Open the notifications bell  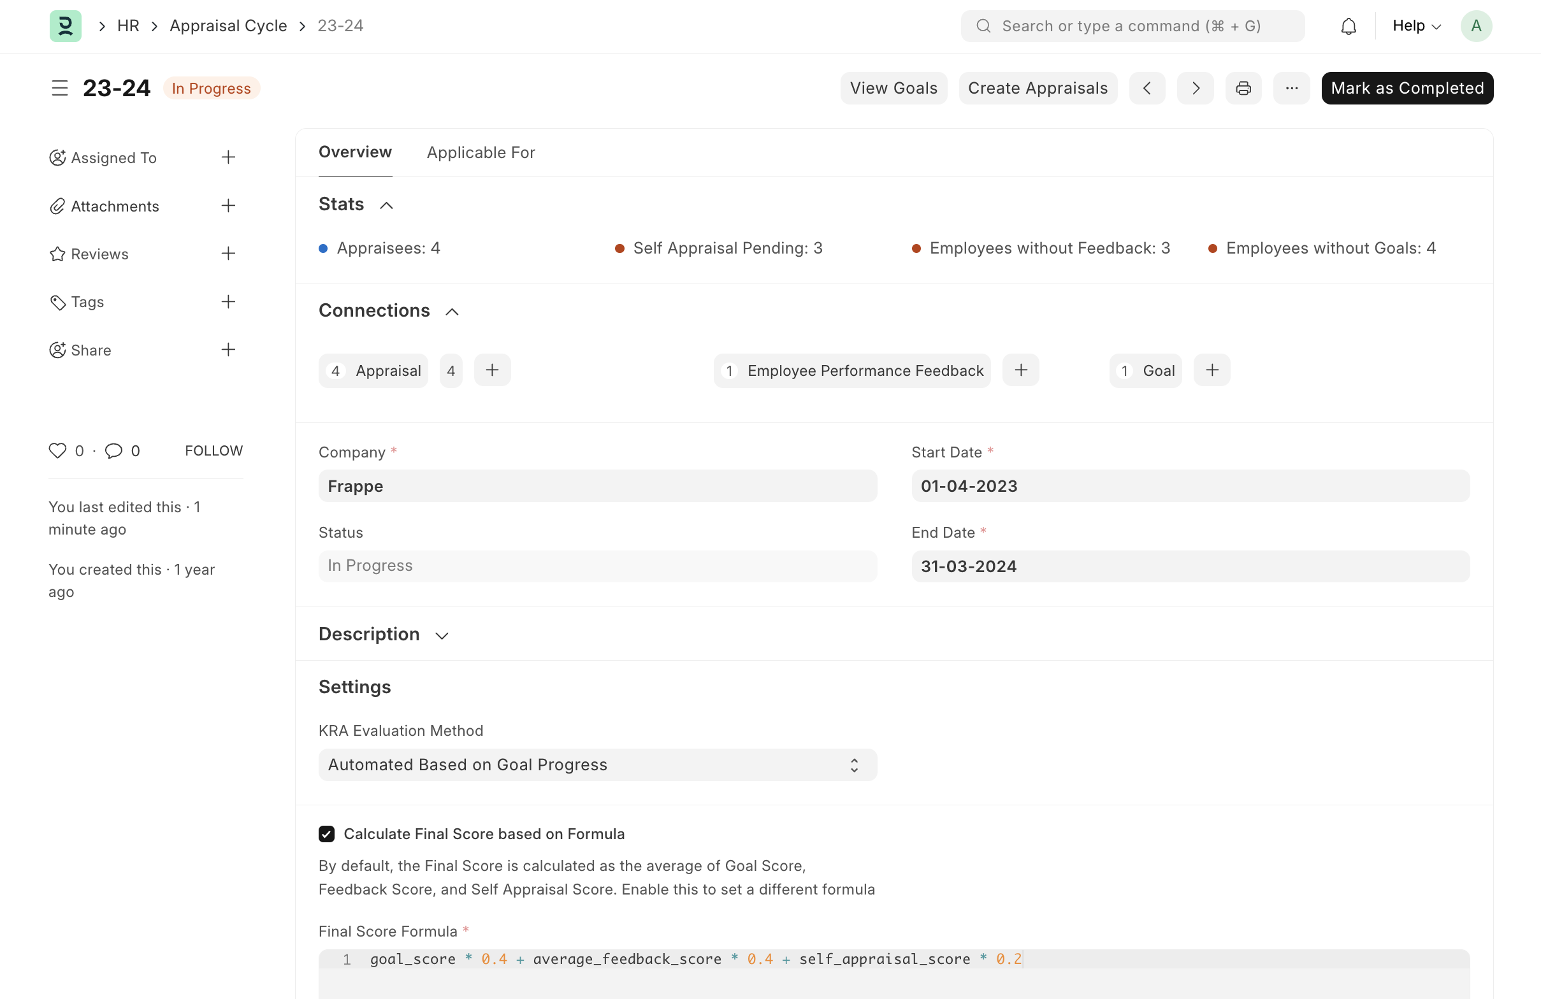pos(1348,26)
